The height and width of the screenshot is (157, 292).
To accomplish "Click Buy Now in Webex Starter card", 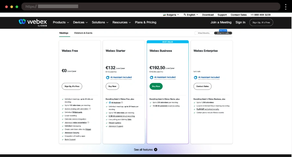I will click(x=112, y=86).
